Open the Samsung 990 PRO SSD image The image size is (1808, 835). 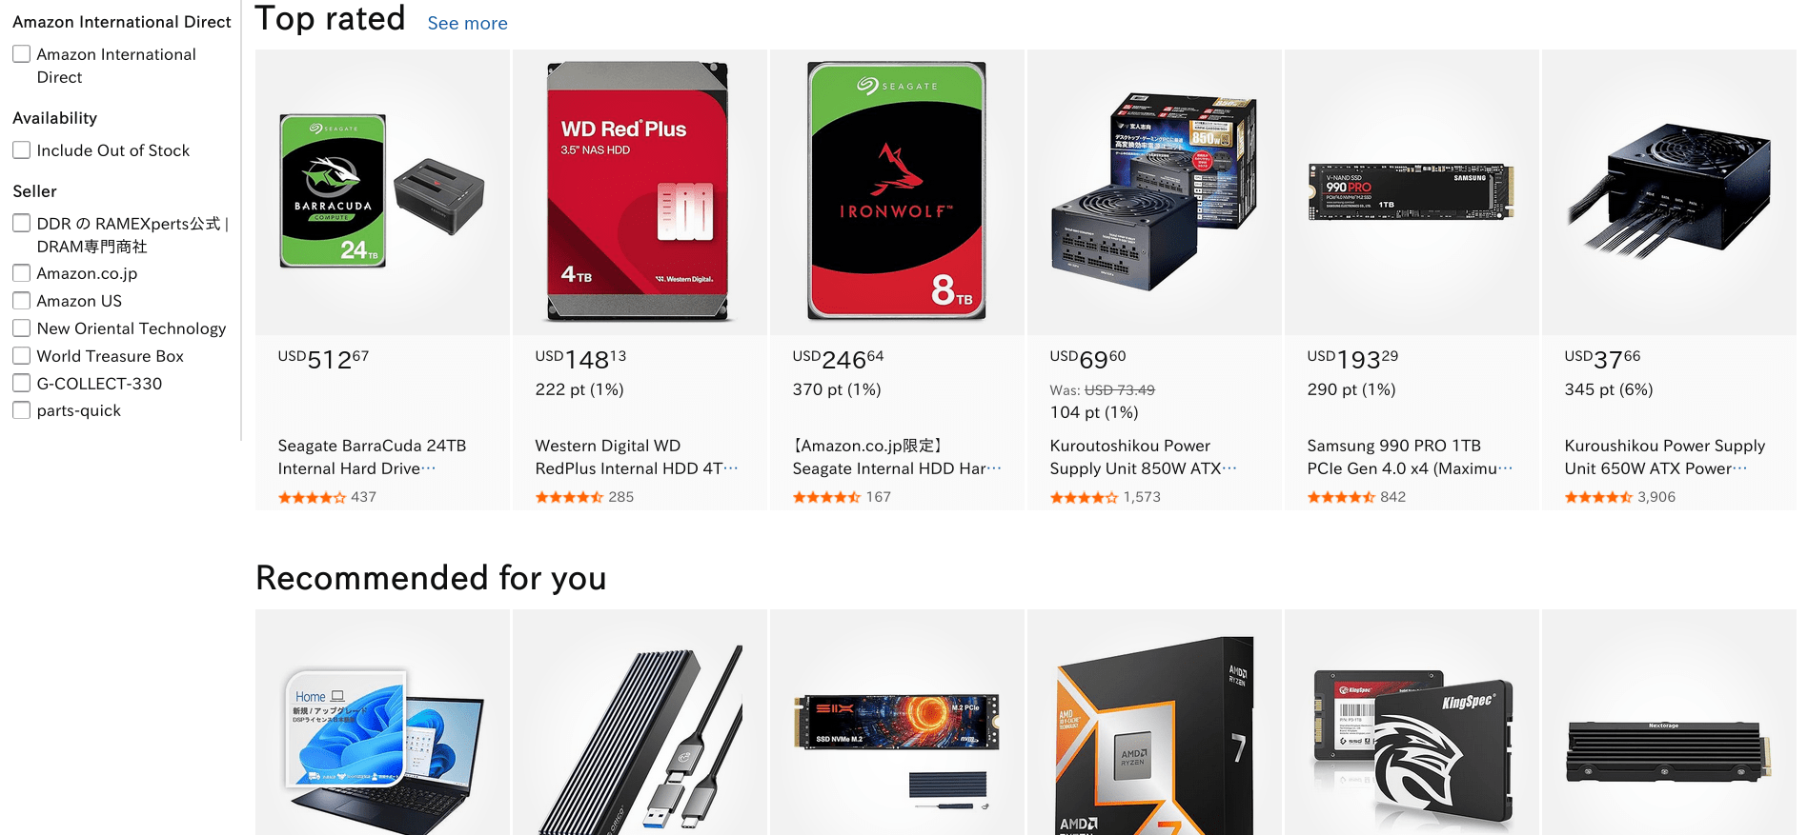pyautogui.click(x=1412, y=192)
